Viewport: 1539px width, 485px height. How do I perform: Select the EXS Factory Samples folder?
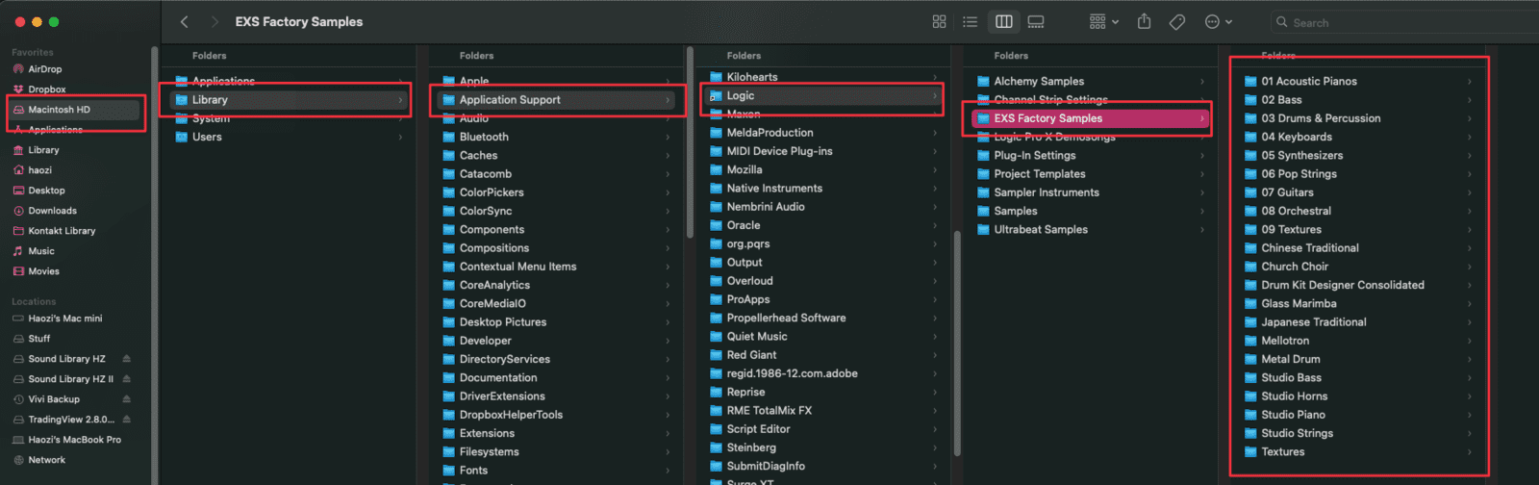click(1091, 118)
